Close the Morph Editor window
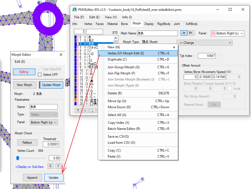 point(61,55)
